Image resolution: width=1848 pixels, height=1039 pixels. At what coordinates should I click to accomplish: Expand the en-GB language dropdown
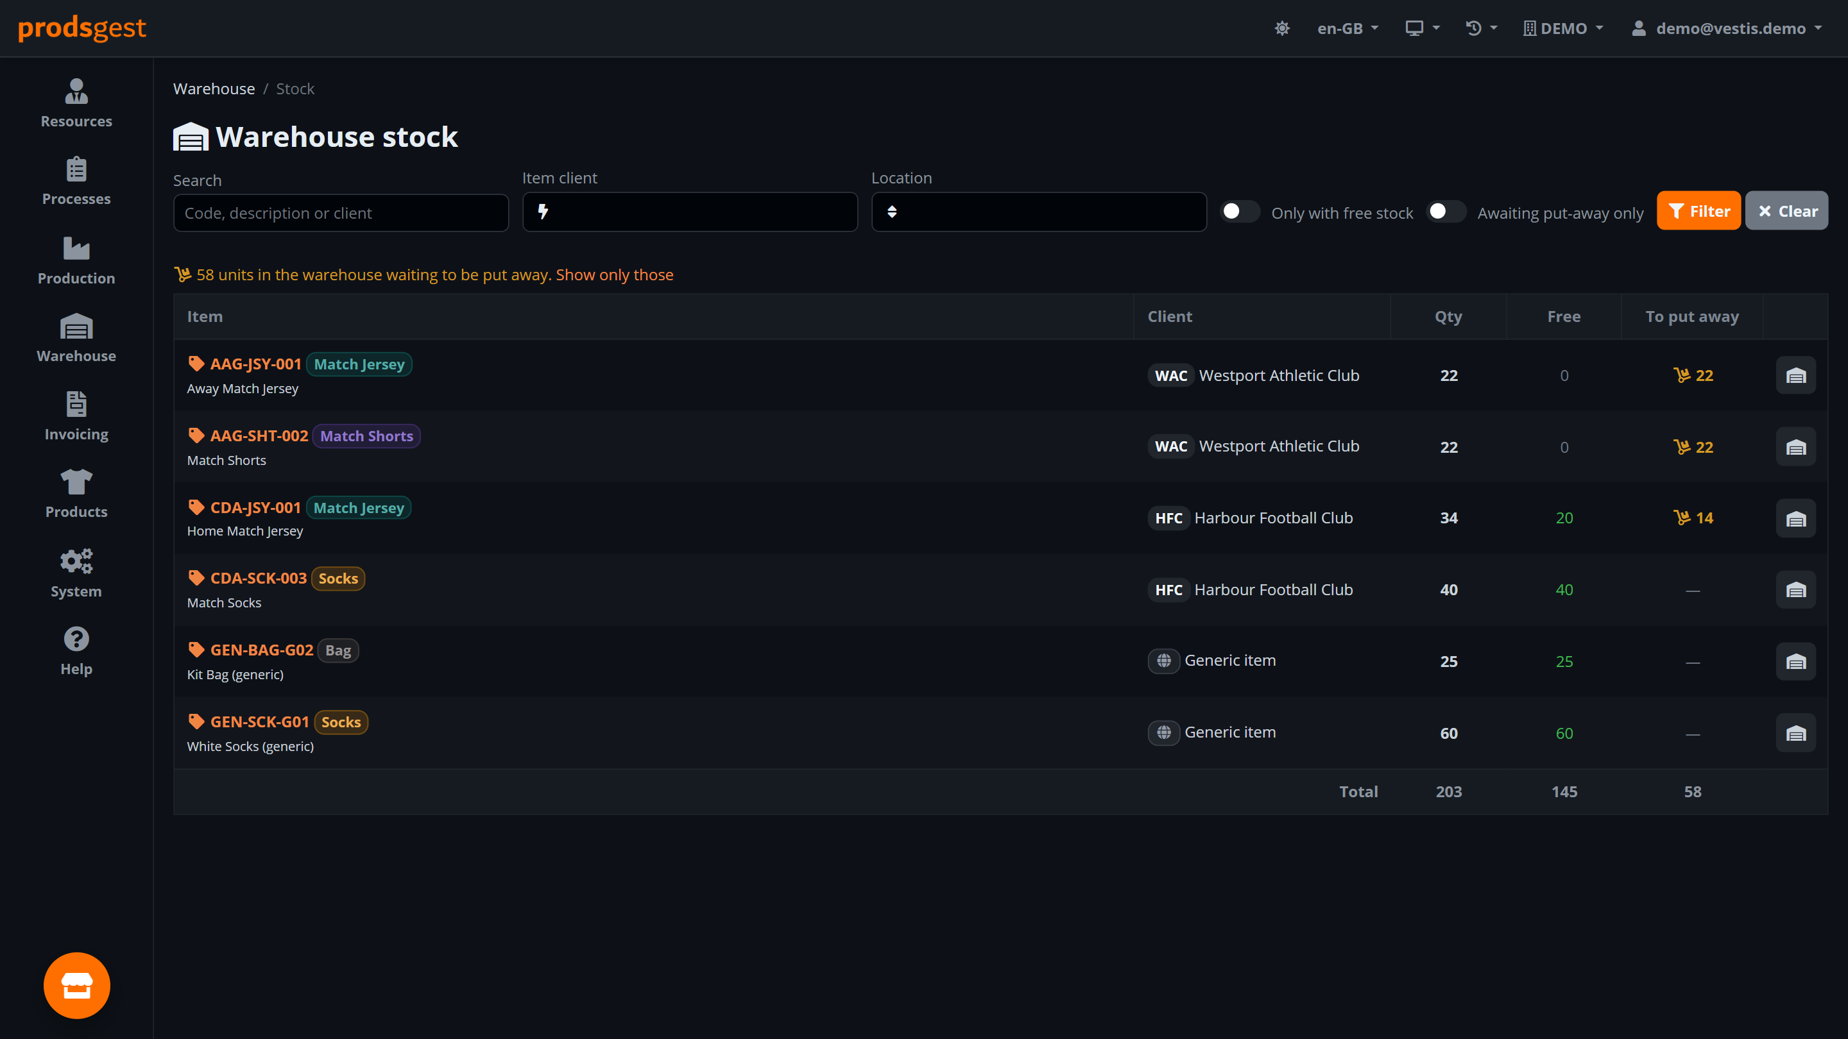[x=1348, y=28]
